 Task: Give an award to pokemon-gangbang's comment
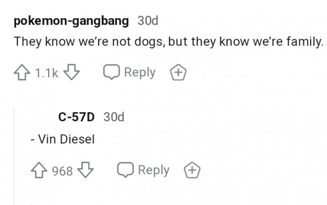pyautogui.click(x=178, y=73)
